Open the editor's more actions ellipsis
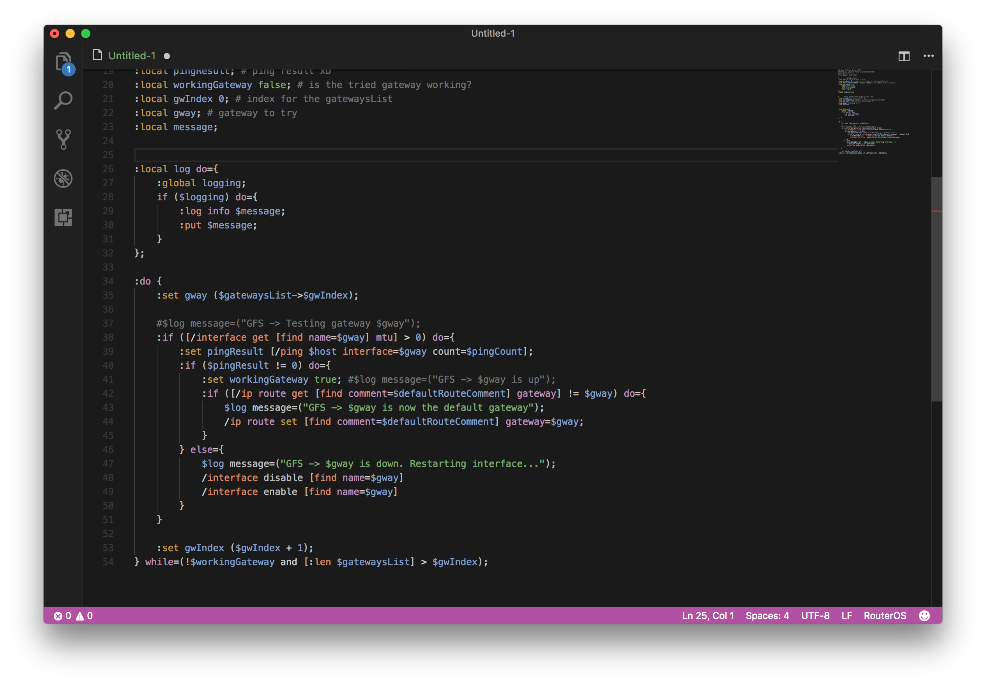Viewport: 986px width, 686px height. coord(928,56)
